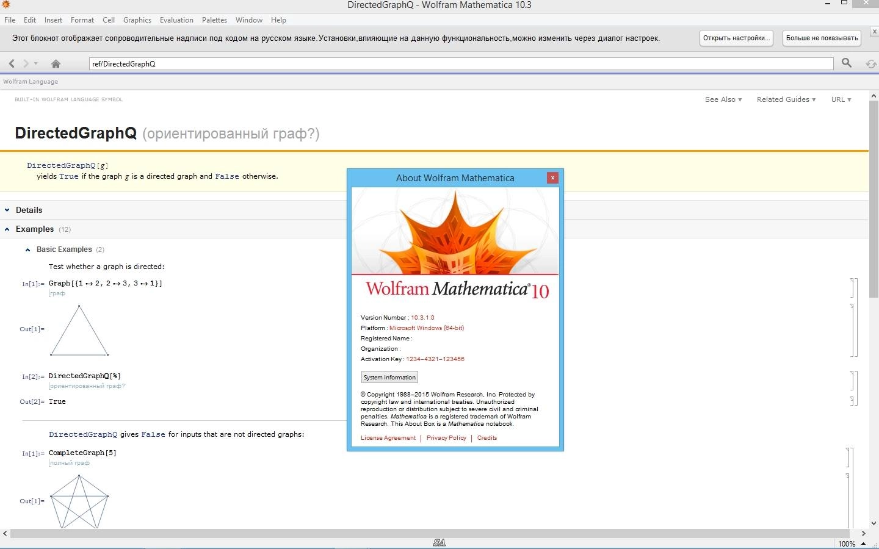Click the activation key value
Viewport: 879px width, 549px height.
[435, 359]
